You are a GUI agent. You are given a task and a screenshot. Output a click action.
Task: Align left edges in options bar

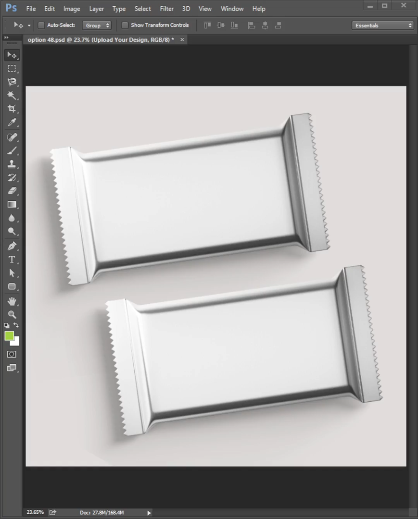click(252, 25)
